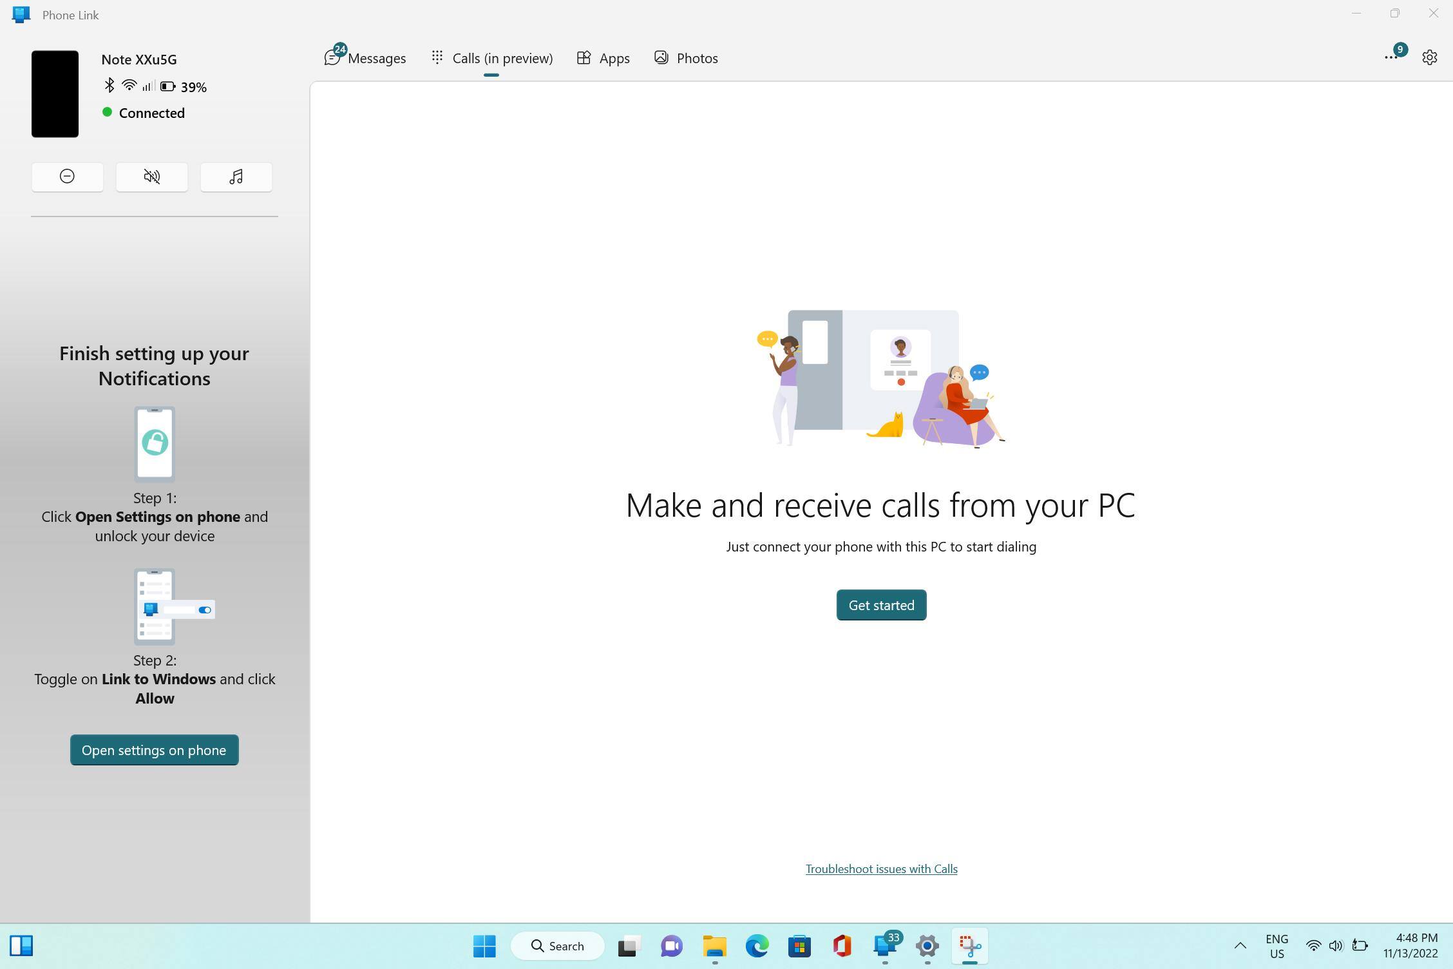Open the phone audio player button
Image resolution: width=1453 pixels, height=969 pixels.
pyautogui.click(x=236, y=177)
